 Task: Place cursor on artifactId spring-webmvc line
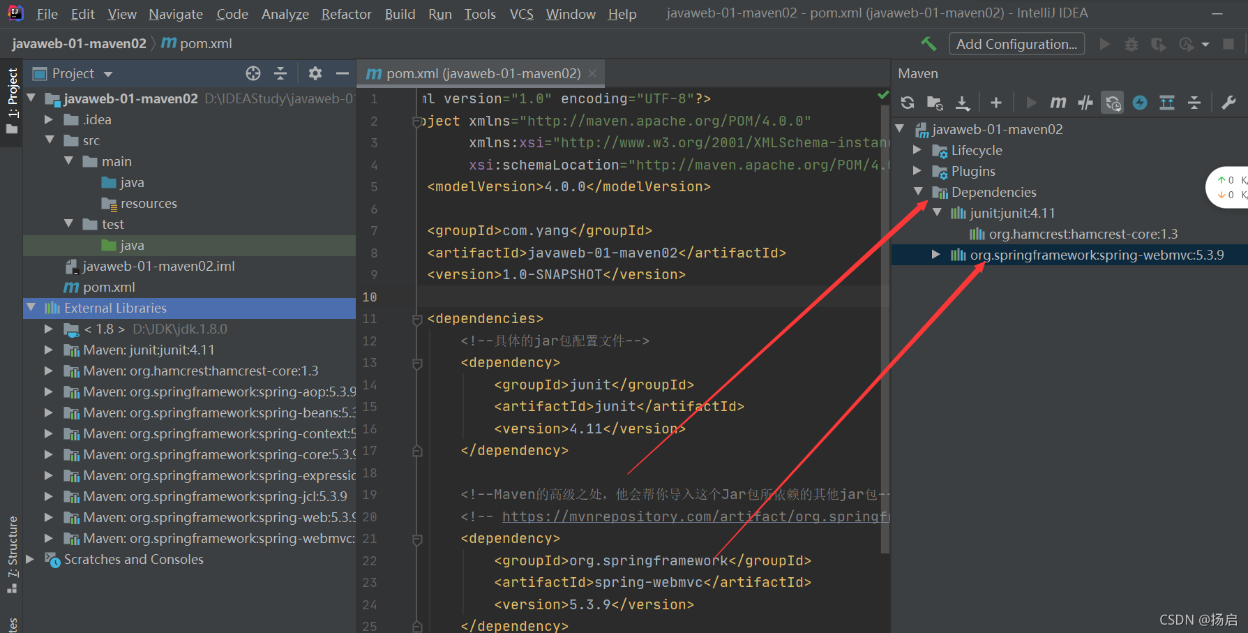tap(652, 582)
